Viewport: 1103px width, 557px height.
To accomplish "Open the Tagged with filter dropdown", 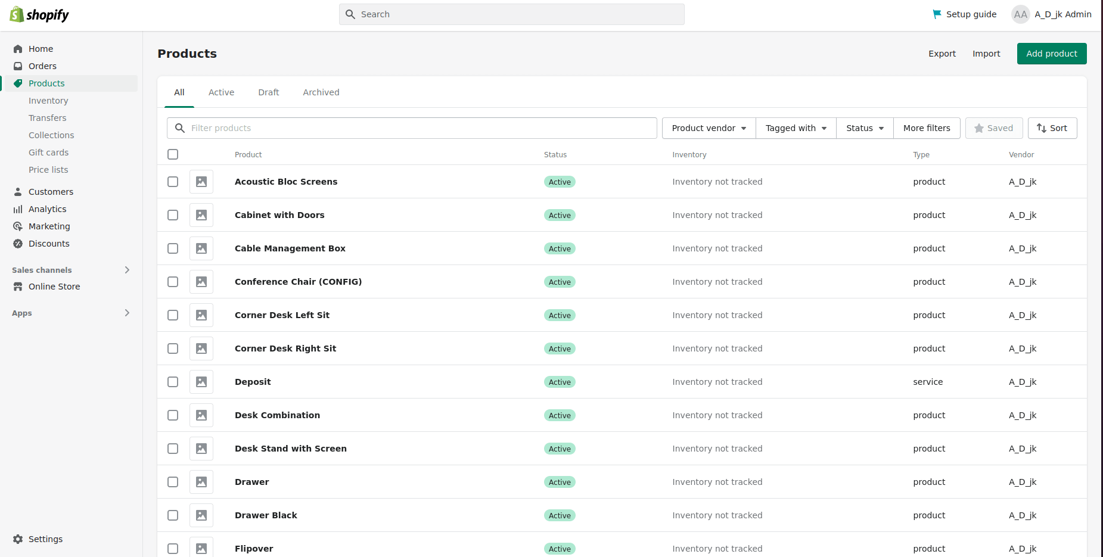I will [796, 128].
